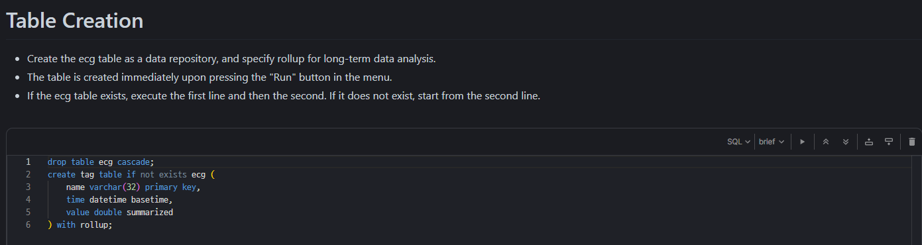The height and width of the screenshot is (245, 922).
Task: Move the cell down with the double-chevron down icon
Action: (x=846, y=142)
